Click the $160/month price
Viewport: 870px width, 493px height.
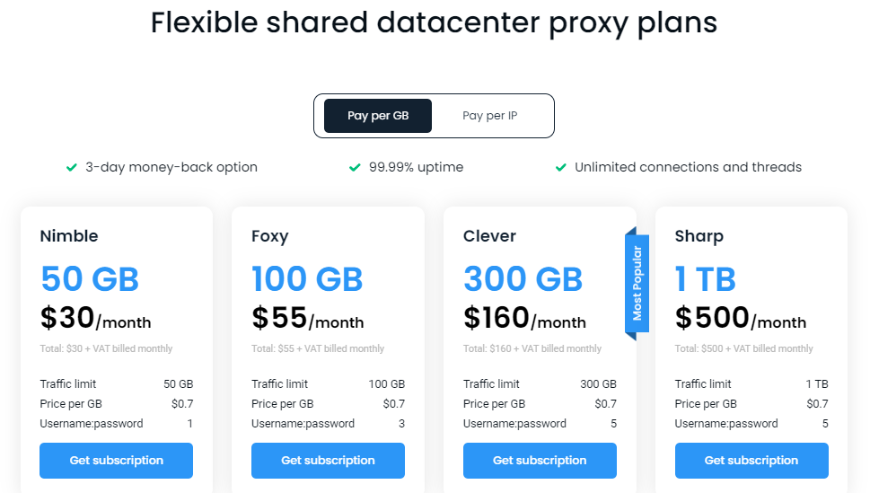(x=524, y=318)
